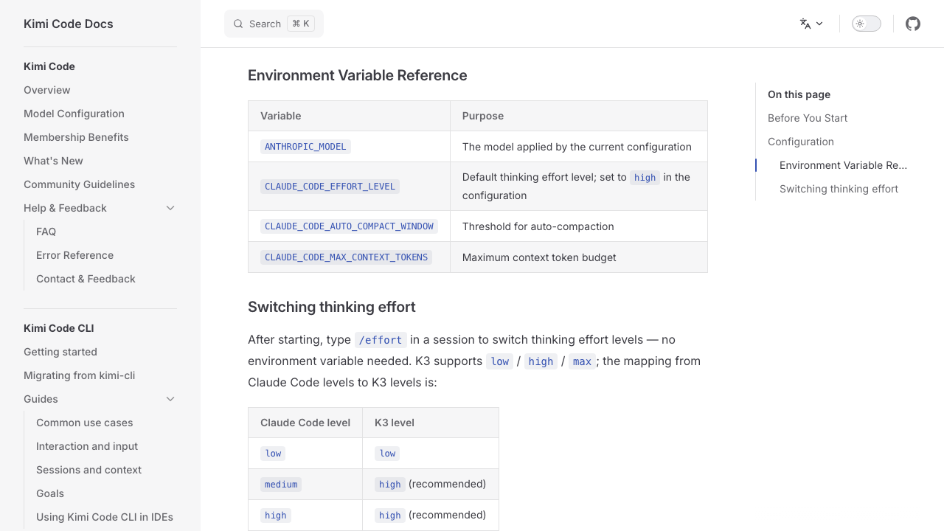This screenshot has width=944, height=531.
Task: Select CLAUDE_CODE_AUTO_COMPACT_WINDOW variable code
Action: [349, 226]
